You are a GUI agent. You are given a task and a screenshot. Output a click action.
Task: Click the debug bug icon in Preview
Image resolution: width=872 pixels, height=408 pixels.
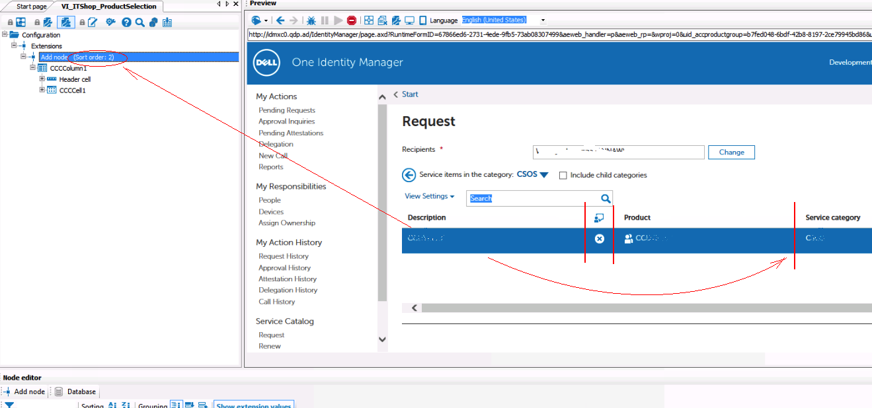click(311, 20)
